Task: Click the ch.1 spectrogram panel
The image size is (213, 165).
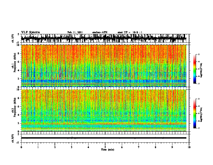Action: [x=104, y=66]
